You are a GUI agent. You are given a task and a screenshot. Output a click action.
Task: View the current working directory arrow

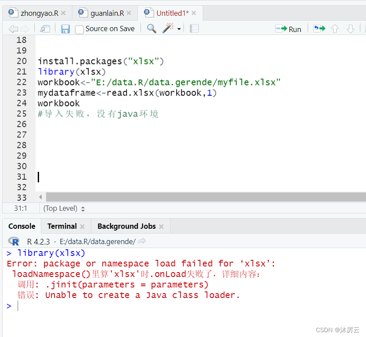click(142, 241)
